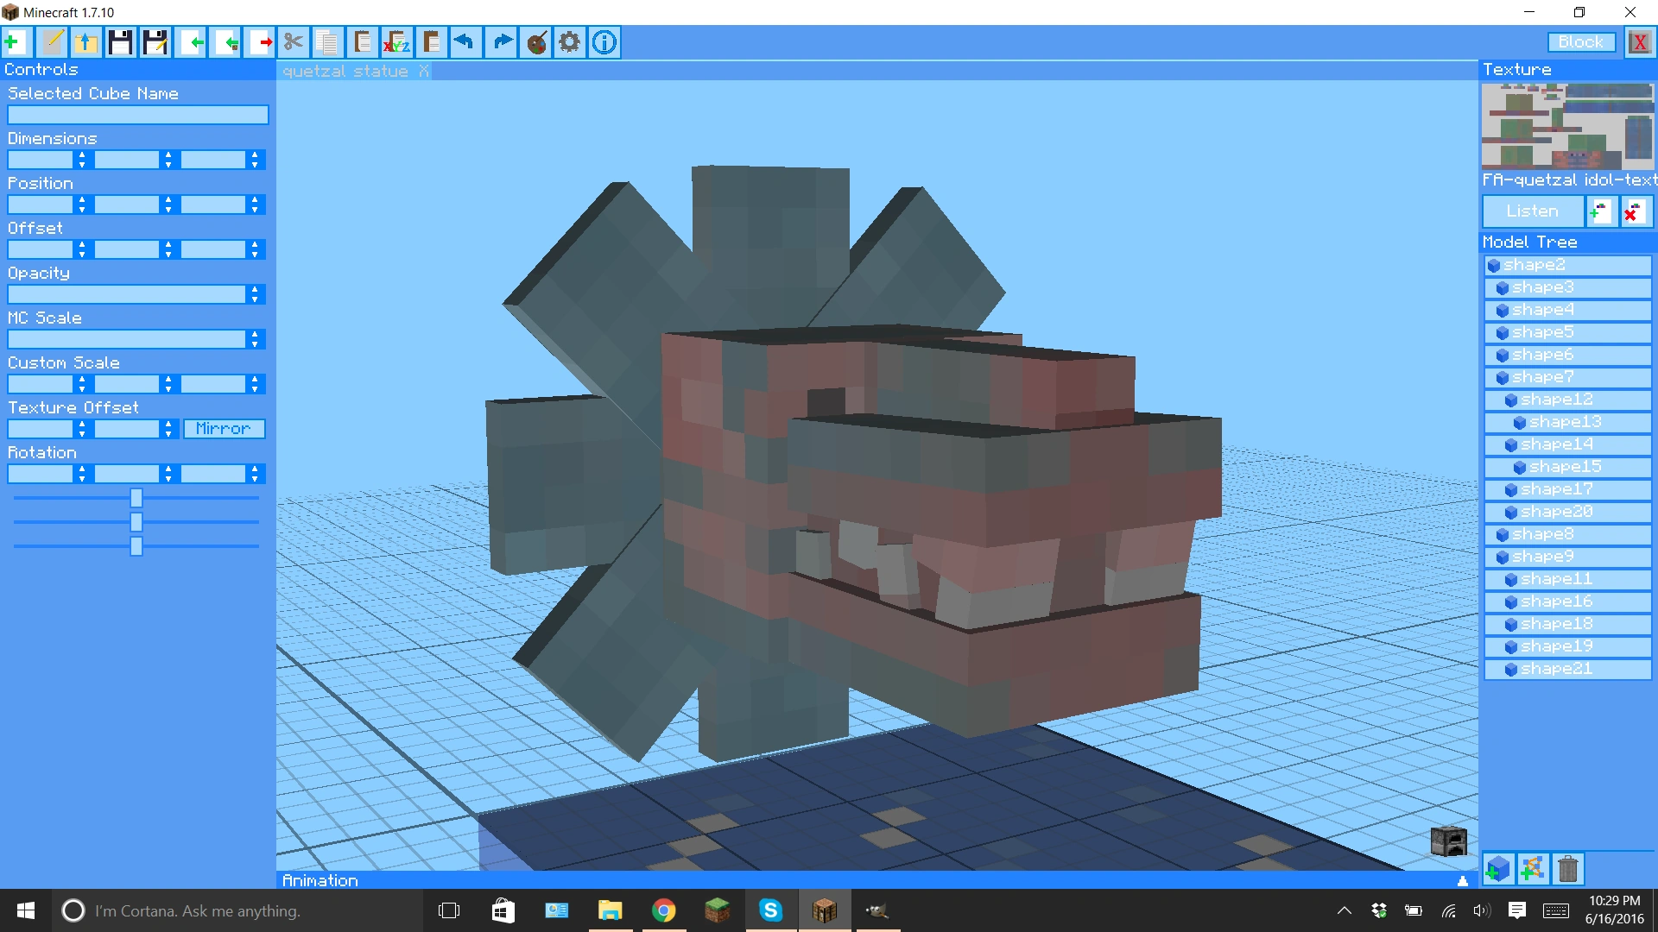Click the blue undo arrow
This screenshot has height=932, width=1658.
click(465, 41)
